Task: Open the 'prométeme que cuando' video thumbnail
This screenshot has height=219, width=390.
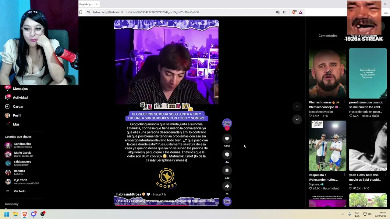Action: (x=368, y=73)
